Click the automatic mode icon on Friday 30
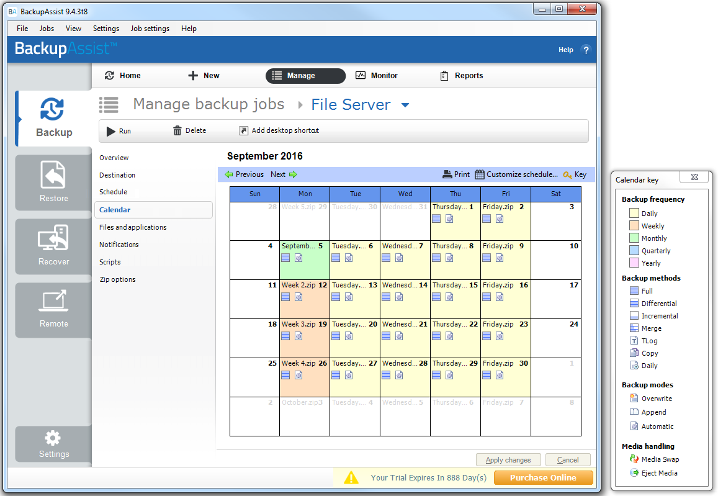The image size is (718, 496). tap(500, 375)
